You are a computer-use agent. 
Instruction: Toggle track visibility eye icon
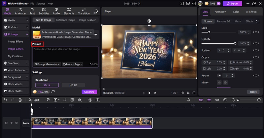(x=12, y=123)
